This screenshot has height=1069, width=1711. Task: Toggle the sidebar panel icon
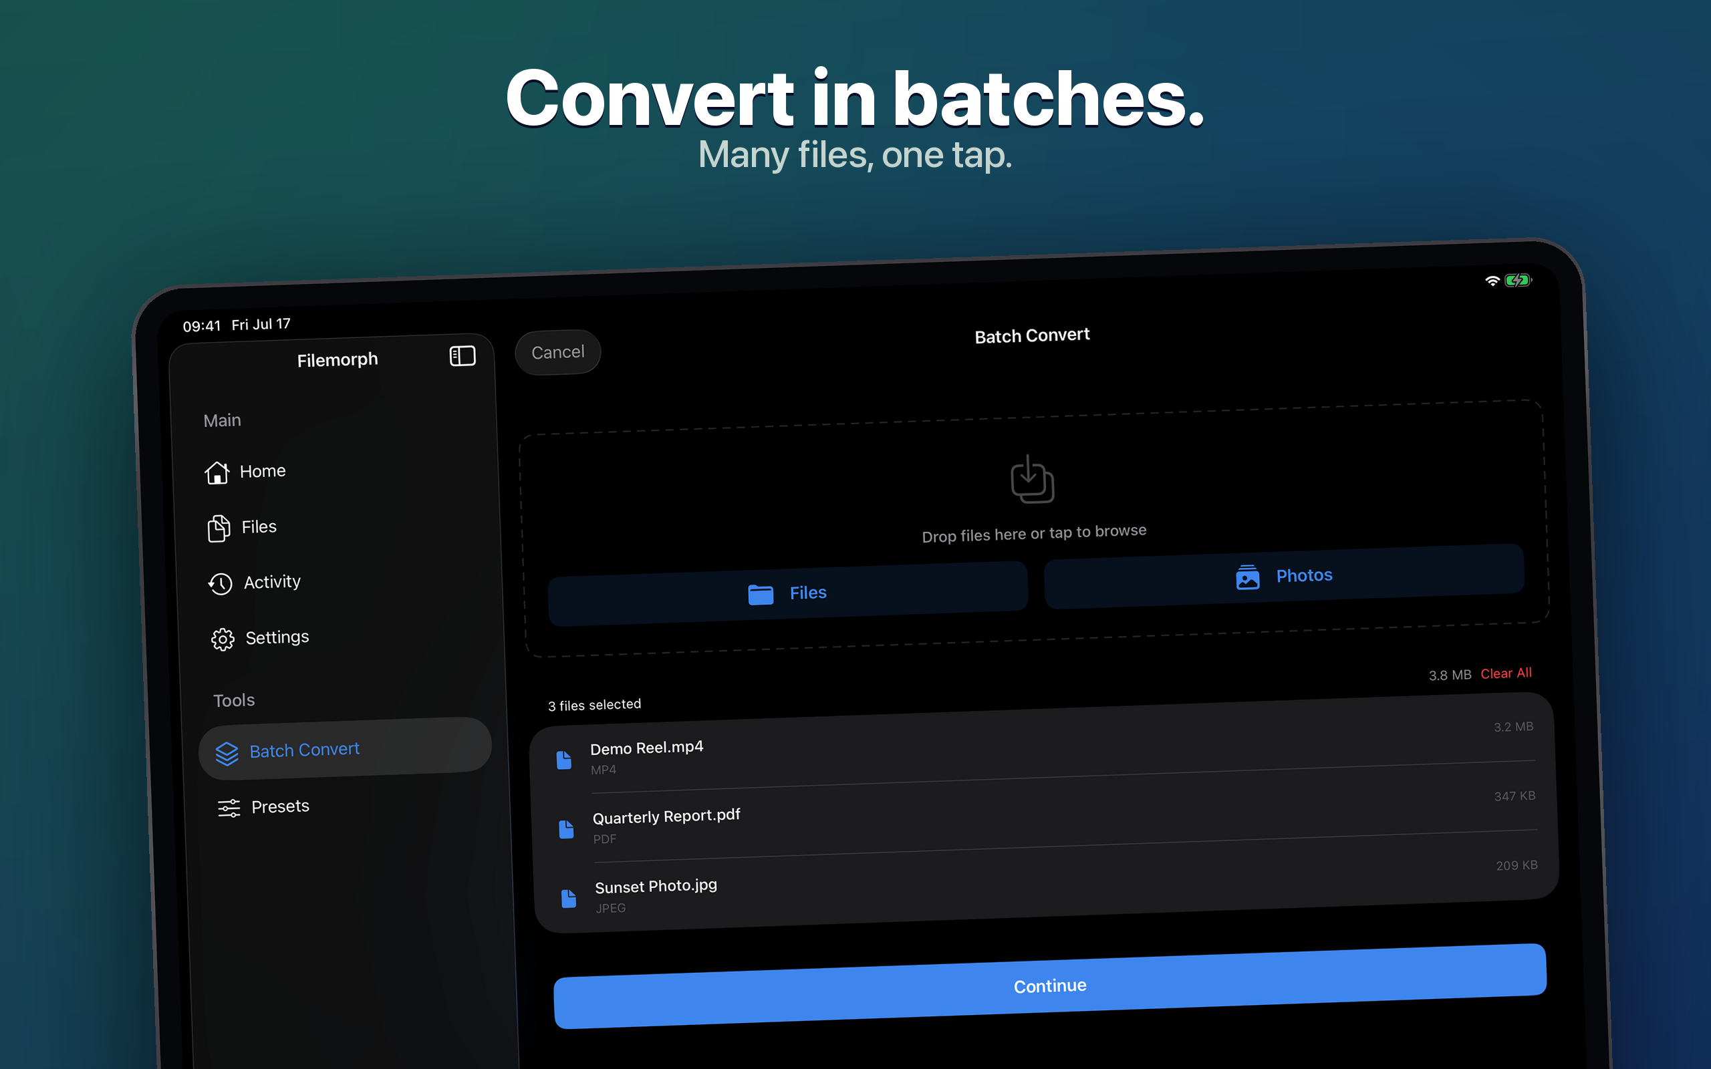pyautogui.click(x=463, y=355)
